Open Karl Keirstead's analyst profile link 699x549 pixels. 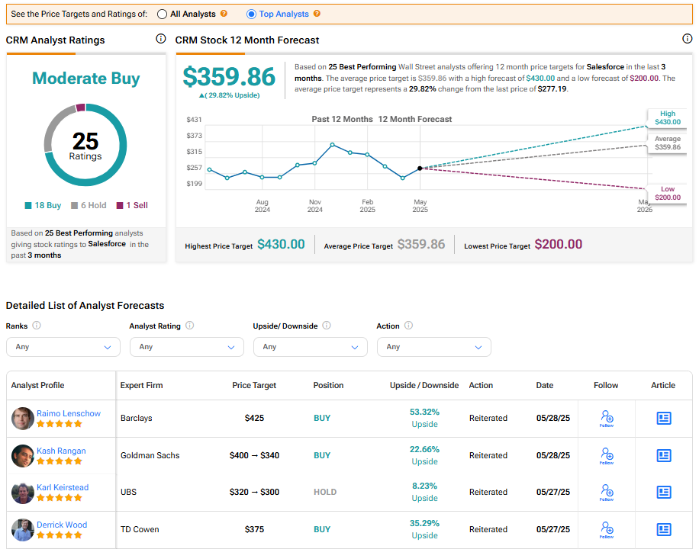coord(63,487)
